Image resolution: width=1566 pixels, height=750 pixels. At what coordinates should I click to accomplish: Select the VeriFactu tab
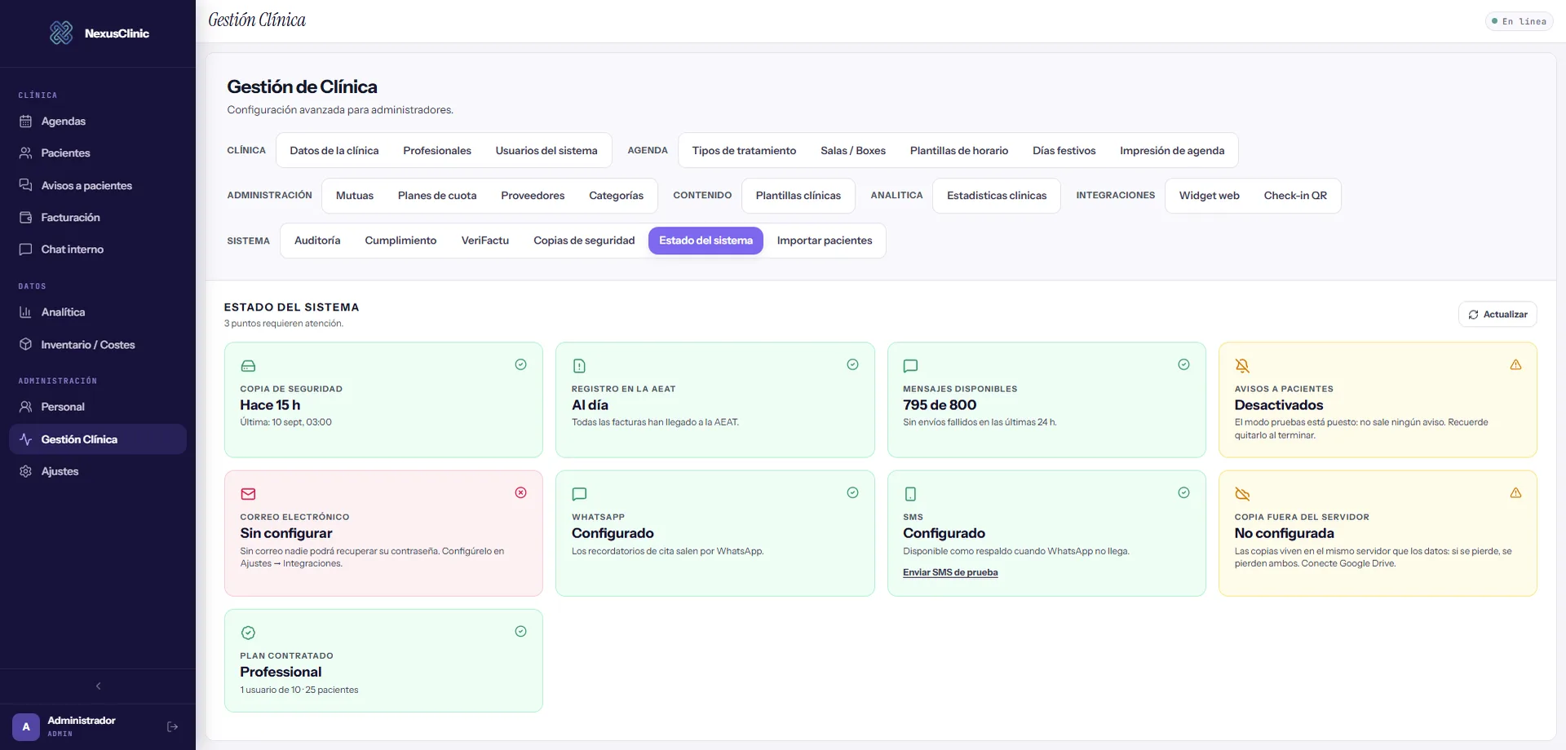[x=484, y=240]
